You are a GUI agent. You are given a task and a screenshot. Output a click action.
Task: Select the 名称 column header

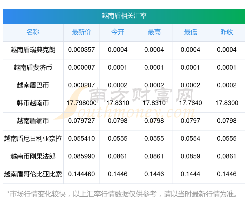33,32
